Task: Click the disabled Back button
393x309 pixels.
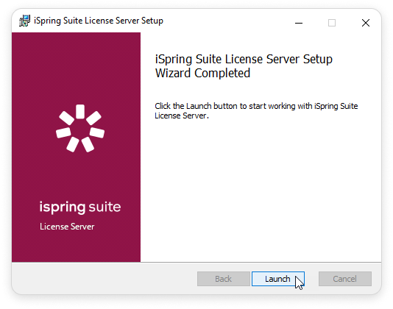Action: 223,279
